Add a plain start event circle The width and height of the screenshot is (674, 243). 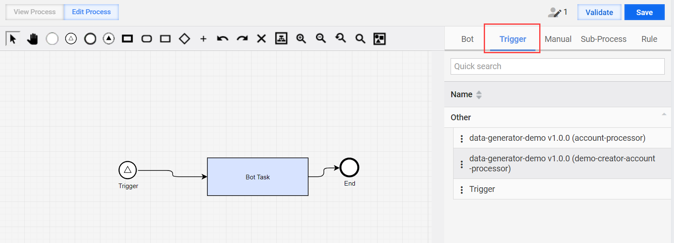tap(52, 39)
